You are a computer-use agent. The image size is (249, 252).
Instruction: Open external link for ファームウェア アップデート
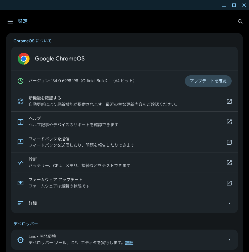pos(229,183)
